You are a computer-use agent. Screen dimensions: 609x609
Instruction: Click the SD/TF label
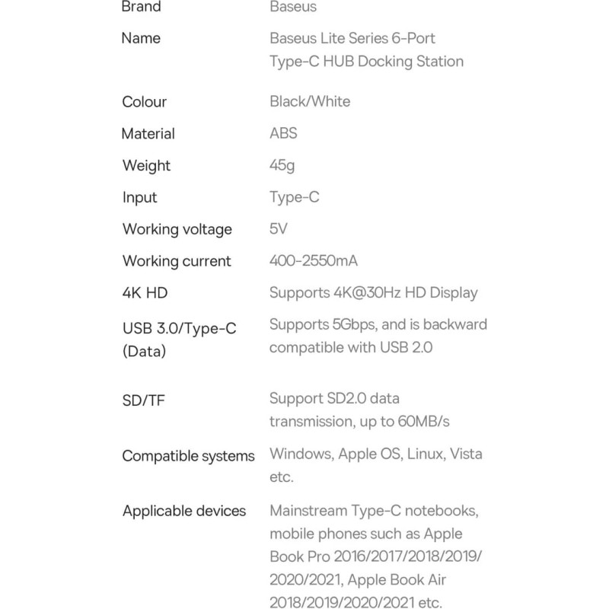tap(143, 400)
